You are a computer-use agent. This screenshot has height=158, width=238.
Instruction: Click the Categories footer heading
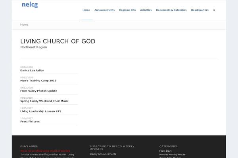(x=168, y=147)
